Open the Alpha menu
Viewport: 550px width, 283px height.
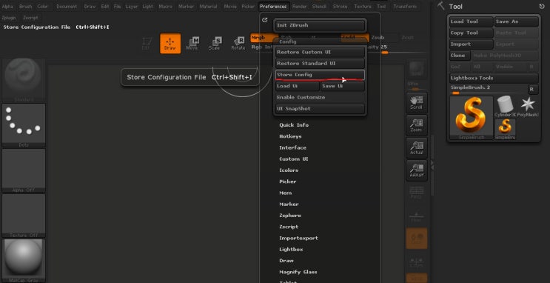(7, 7)
